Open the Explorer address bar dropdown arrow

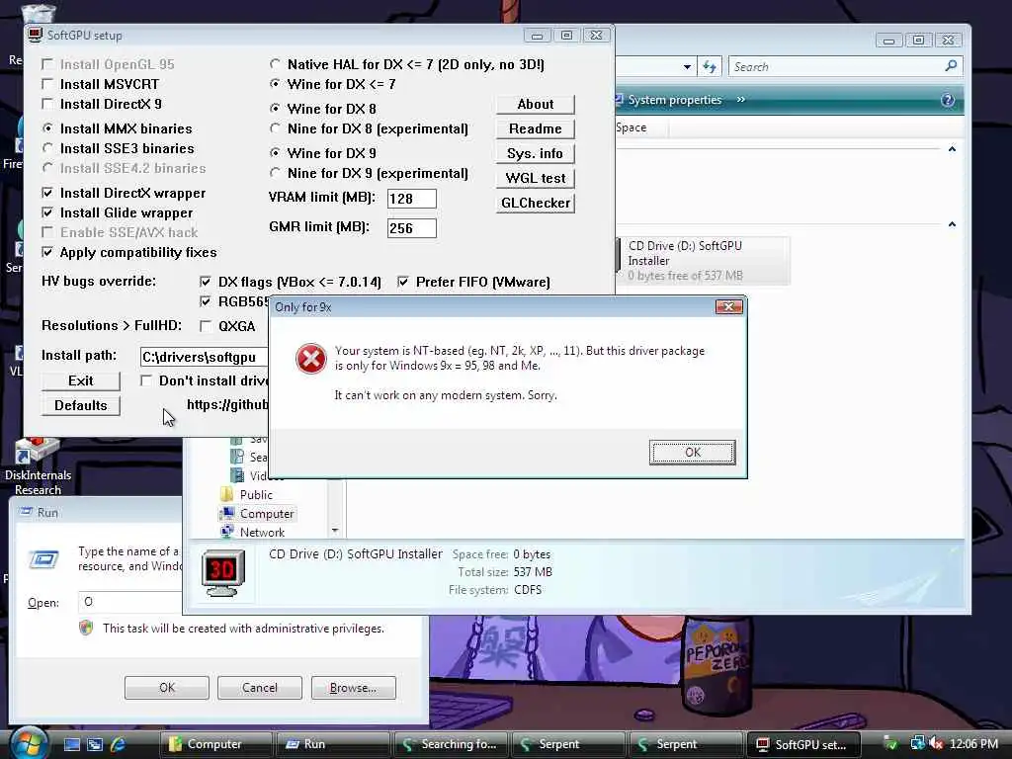[x=687, y=66]
